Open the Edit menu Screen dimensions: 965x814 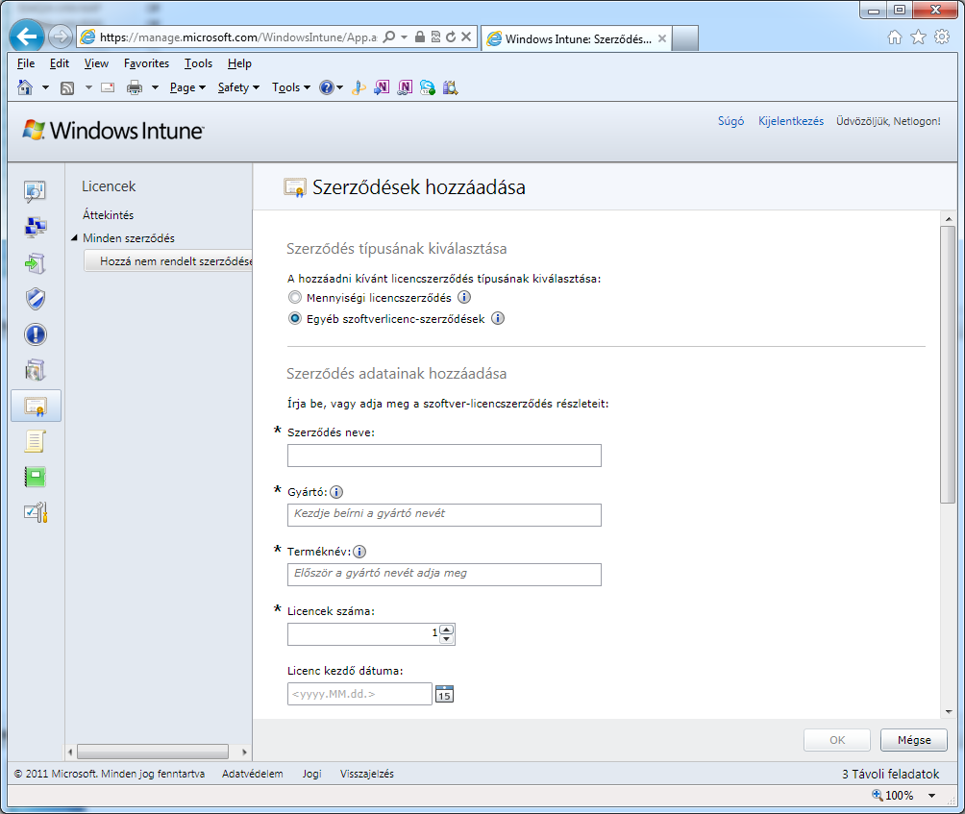[59, 63]
